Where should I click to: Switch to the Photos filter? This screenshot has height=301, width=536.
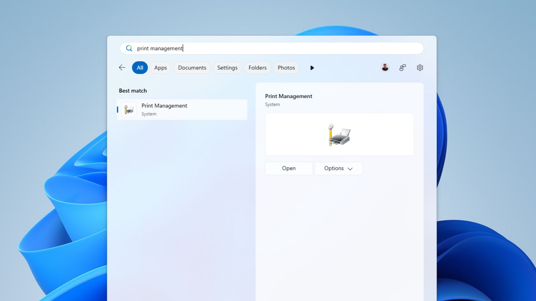point(286,68)
